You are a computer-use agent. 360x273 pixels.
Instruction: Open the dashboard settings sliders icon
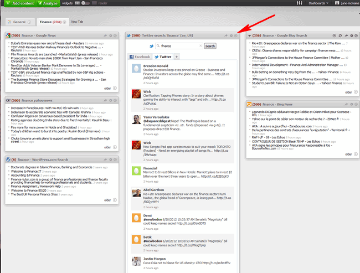[x=300, y=3]
